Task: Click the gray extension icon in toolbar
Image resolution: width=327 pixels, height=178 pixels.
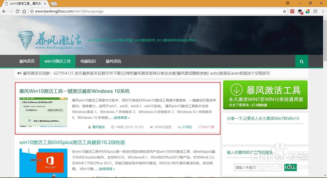Action: pyautogui.click(x=315, y=11)
